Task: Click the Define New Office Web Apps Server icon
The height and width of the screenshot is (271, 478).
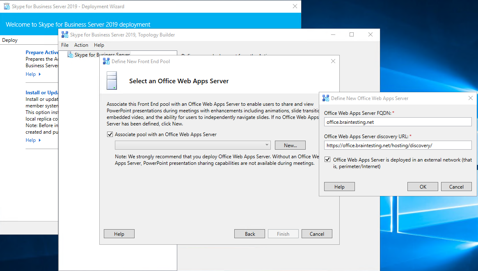Action: [326, 98]
